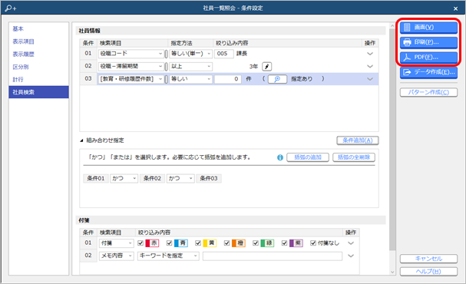This screenshot has height=284, width=466.
Task: Click the 条件01 label in the combination area
Action: 96,178
